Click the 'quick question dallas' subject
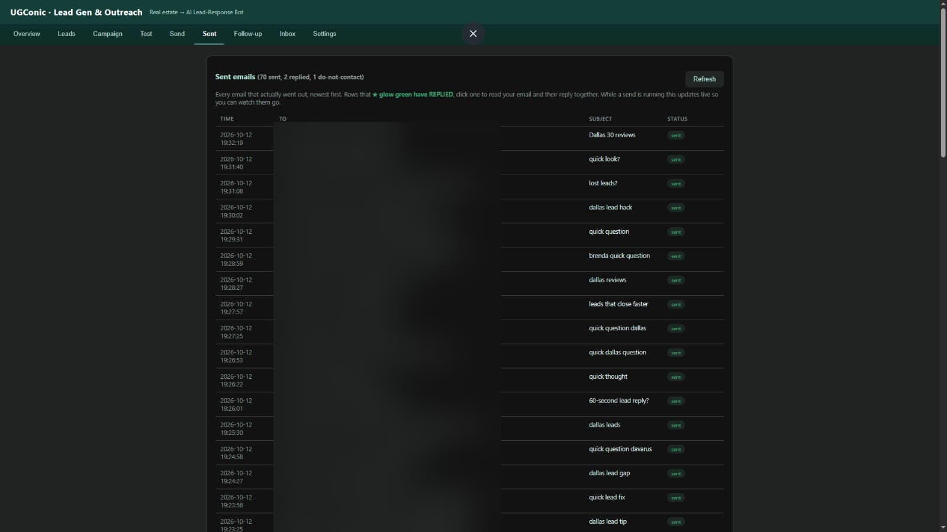947x532 pixels. click(617, 328)
